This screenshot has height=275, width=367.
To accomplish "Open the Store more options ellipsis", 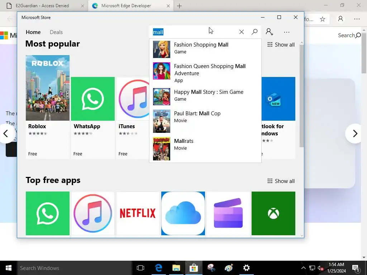I will 286,32.
